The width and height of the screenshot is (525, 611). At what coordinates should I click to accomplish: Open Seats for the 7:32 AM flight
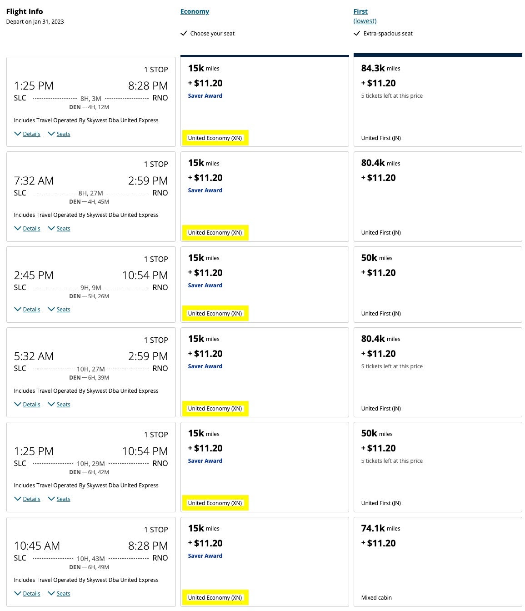63,228
